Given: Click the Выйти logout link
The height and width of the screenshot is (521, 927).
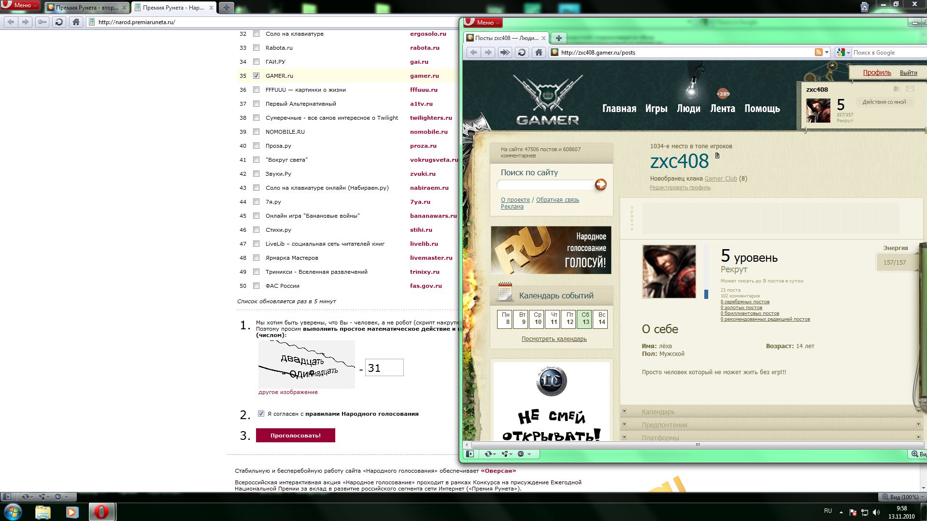Looking at the screenshot, I should (908, 72).
